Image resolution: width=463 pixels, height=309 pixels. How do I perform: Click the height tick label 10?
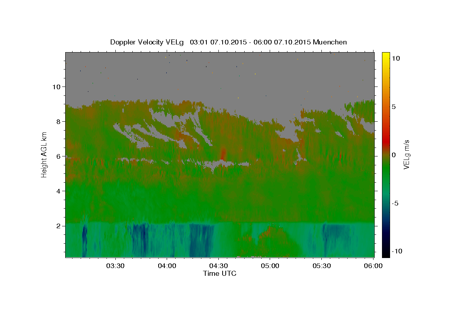(56, 87)
